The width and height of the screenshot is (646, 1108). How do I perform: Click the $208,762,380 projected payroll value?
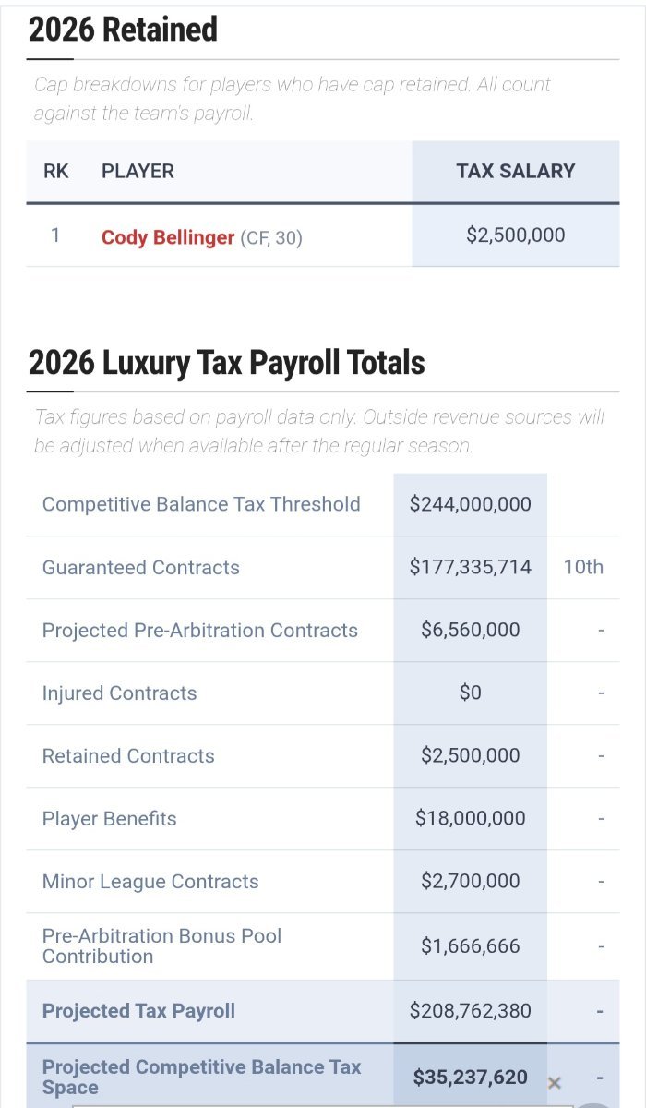(x=470, y=1011)
